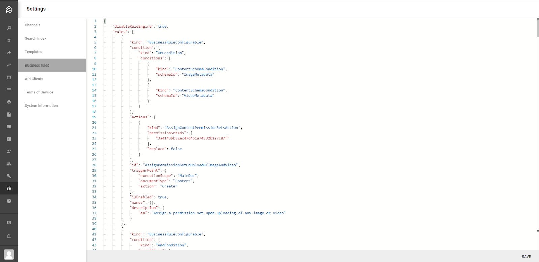The width and height of the screenshot is (539, 262).
Task: Open the card icon in sidebar
Action: [x=9, y=127]
